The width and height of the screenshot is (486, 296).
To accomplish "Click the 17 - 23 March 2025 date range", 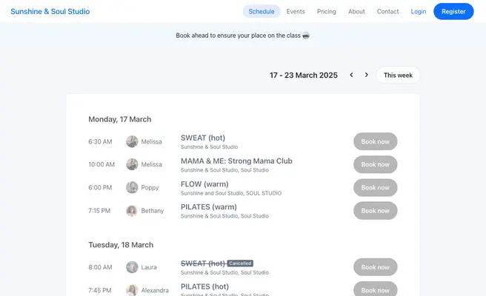I will (x=304, y=75).
